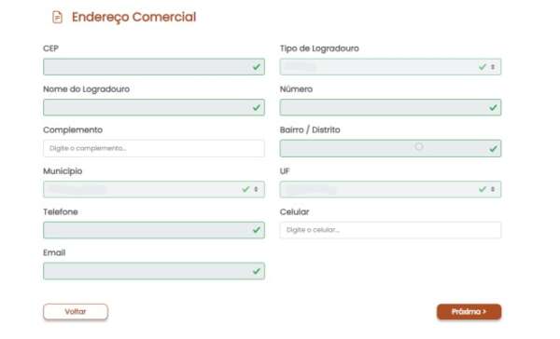The image size is (560, 339).
Task: Go back with the Voltar button
Action: (76, 312)
